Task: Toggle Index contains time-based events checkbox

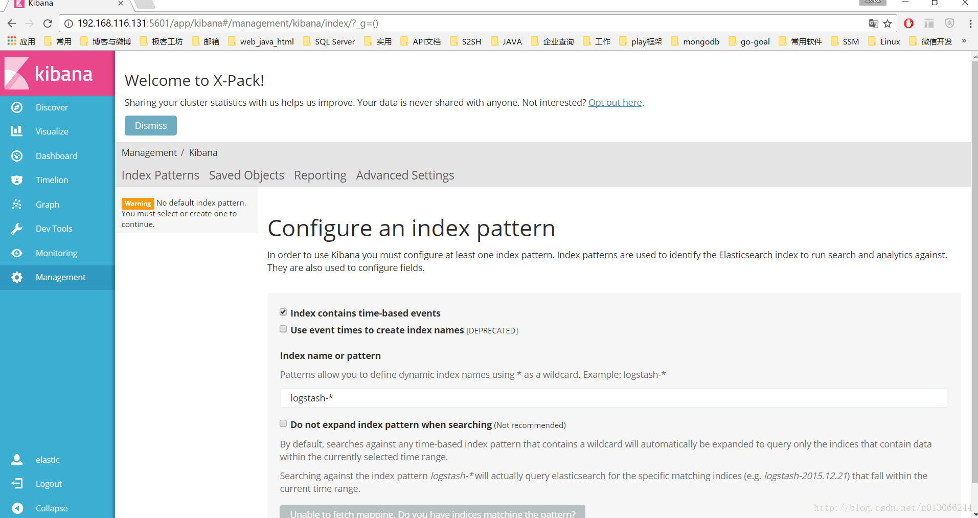Action: click(283, 312)
